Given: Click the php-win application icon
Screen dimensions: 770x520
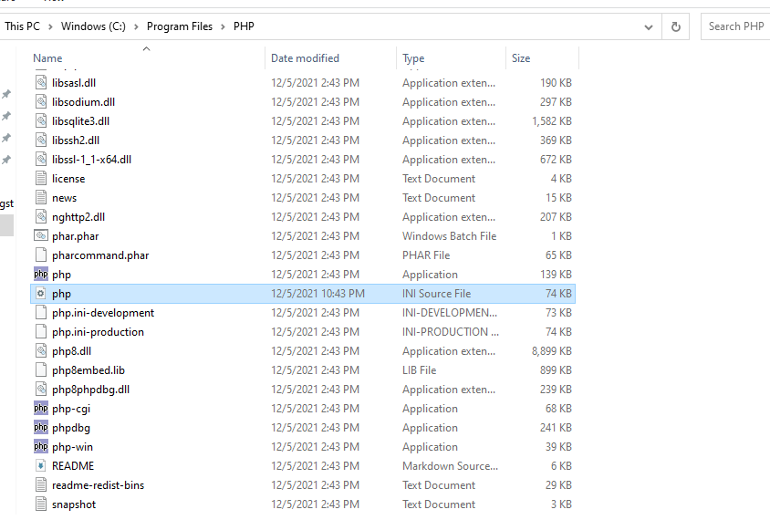Looking at the screenshot, I should (41, 446).
